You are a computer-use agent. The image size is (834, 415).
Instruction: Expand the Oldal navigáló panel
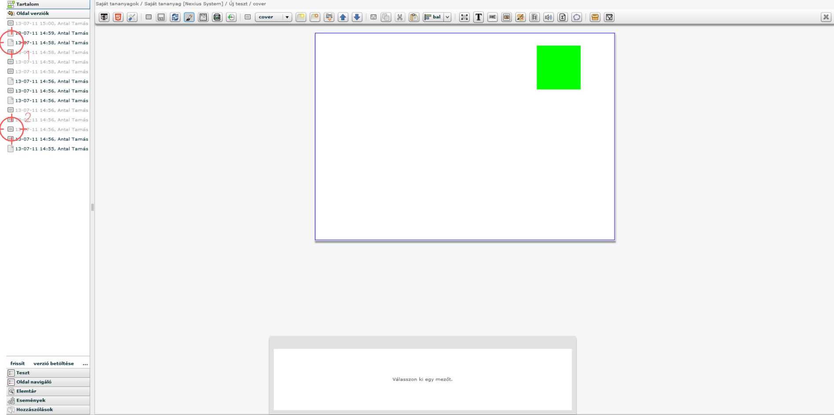34,382
